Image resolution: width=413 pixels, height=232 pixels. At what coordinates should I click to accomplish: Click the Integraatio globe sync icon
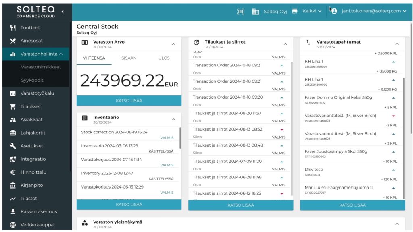coord(13,159)
